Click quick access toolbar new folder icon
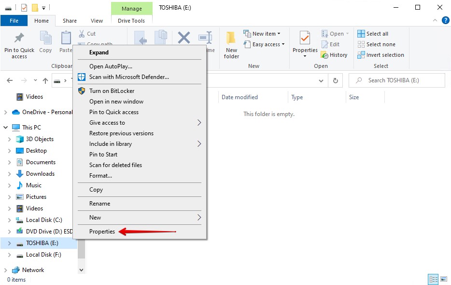This screenshot has height=285, width=451. click(x=35, y=8)
